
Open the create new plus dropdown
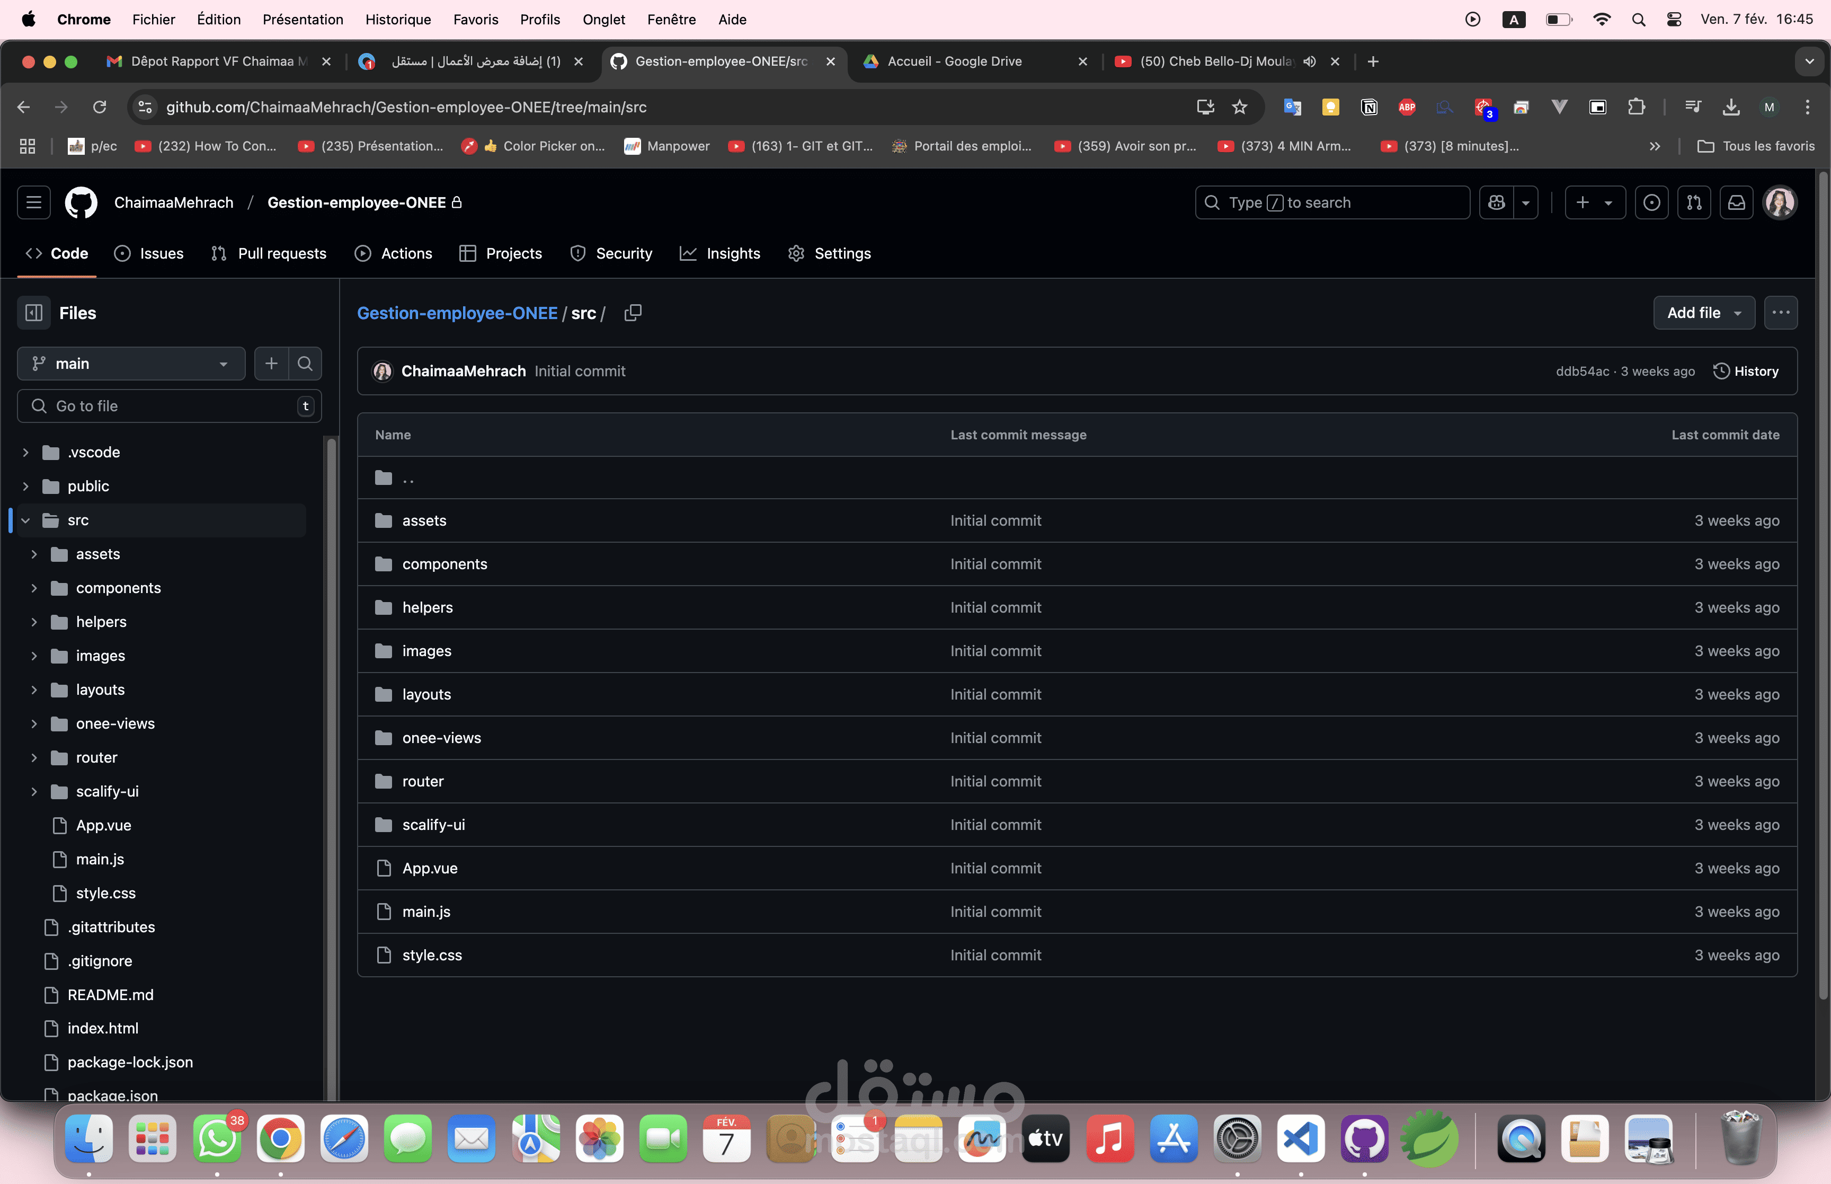[1594, 202]
